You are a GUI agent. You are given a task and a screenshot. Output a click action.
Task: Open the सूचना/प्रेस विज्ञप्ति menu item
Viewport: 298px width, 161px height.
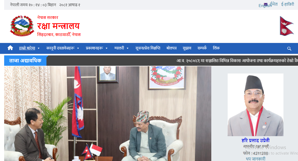[x=148, y=48]
